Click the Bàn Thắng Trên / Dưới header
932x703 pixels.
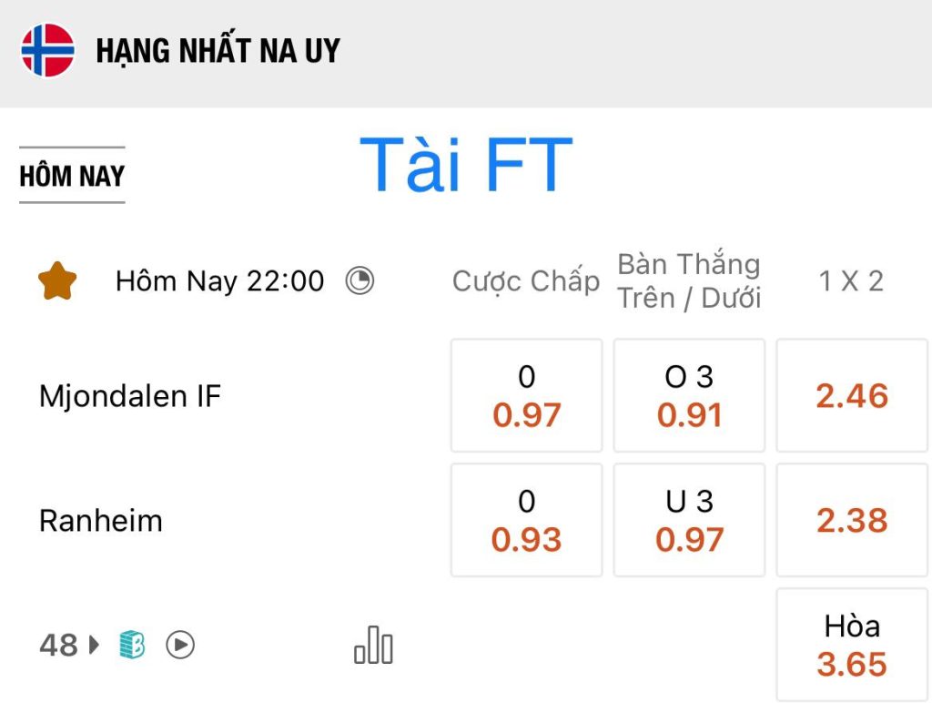tap(689, 280)
